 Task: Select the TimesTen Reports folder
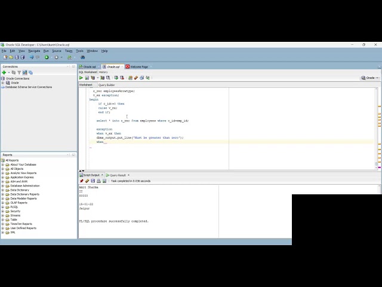coord(21,224)
